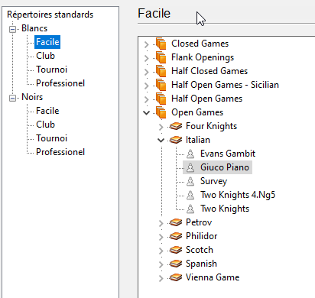Viewport: 315px width, 298px height.
Task: Expand the Half Open Games - Sicilian folder
Action: pos(147,86)
